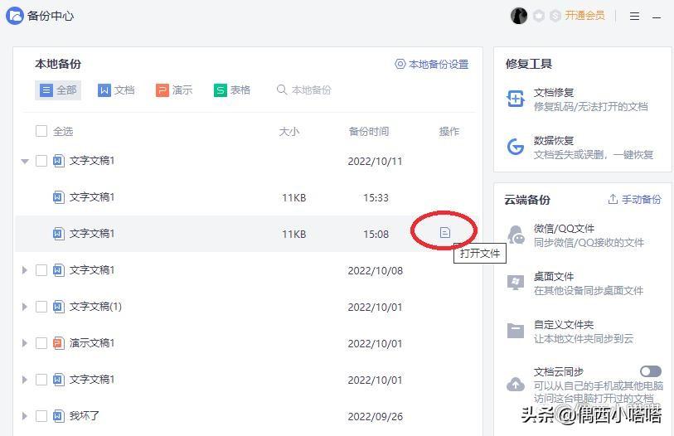Collapse the 文字文稿1 2022/10/11 group
The width and height of the screenshot is (674, 436).
pyautogui.click(x=25, y=162)
